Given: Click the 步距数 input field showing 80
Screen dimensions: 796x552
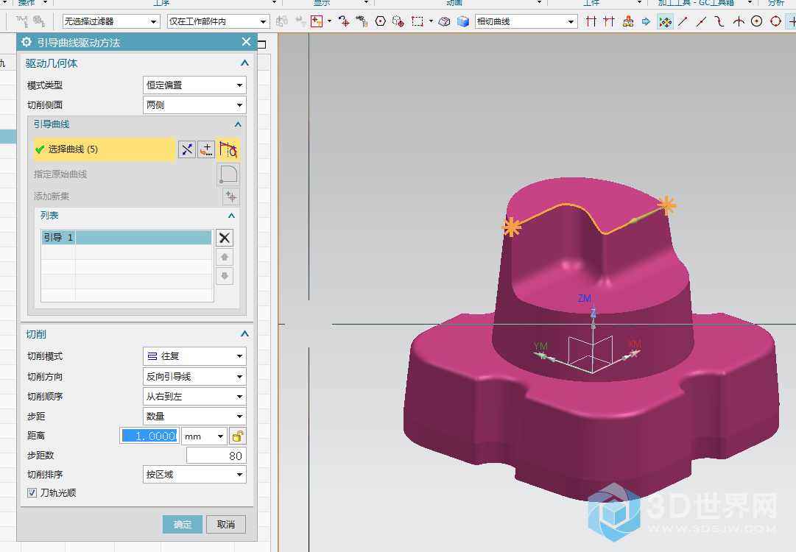Looking at the screenshot, I should click(x=216, y=456).
